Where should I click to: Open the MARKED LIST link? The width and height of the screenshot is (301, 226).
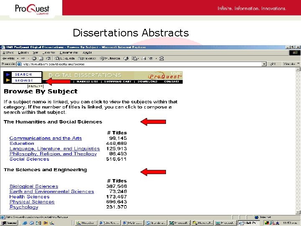87,82
